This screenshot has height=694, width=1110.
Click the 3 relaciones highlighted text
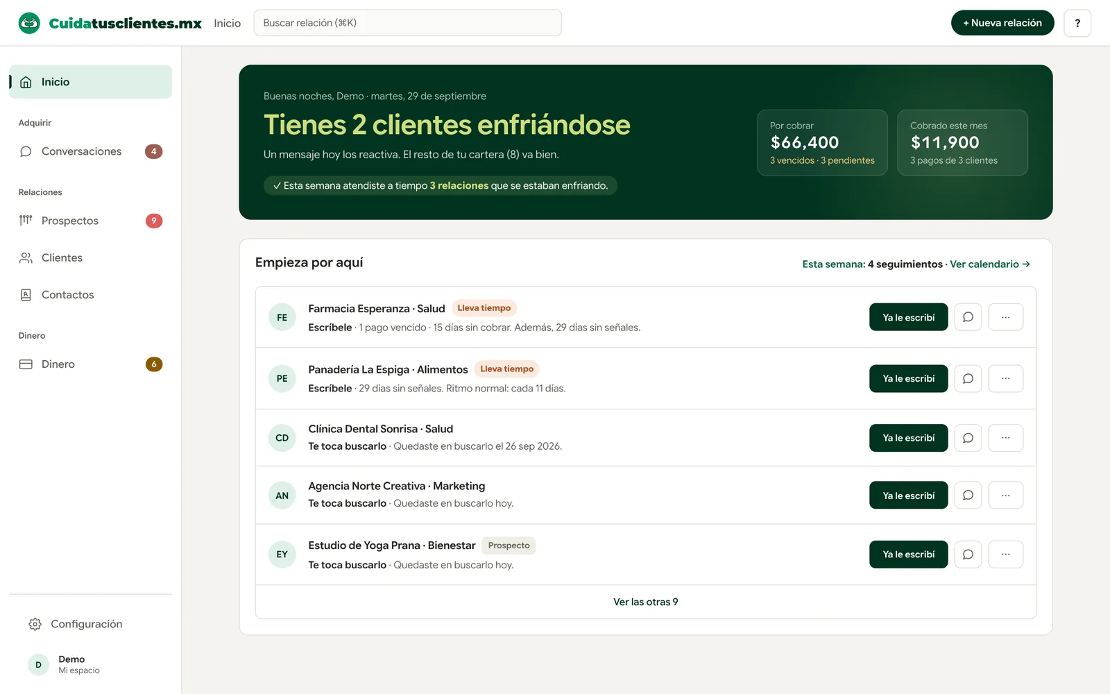coord(459,185)
